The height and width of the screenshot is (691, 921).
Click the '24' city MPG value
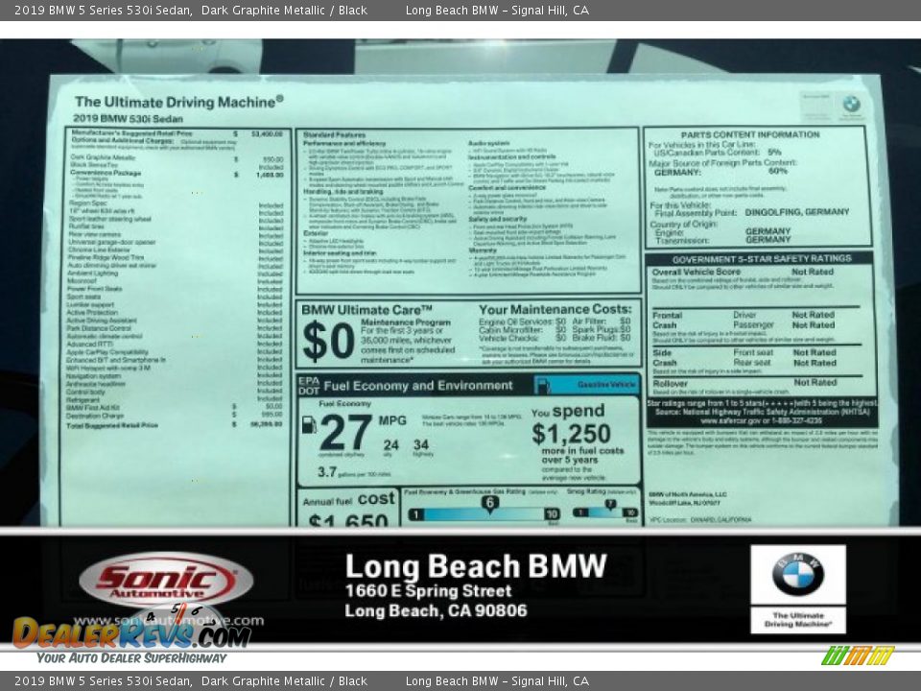390,445
